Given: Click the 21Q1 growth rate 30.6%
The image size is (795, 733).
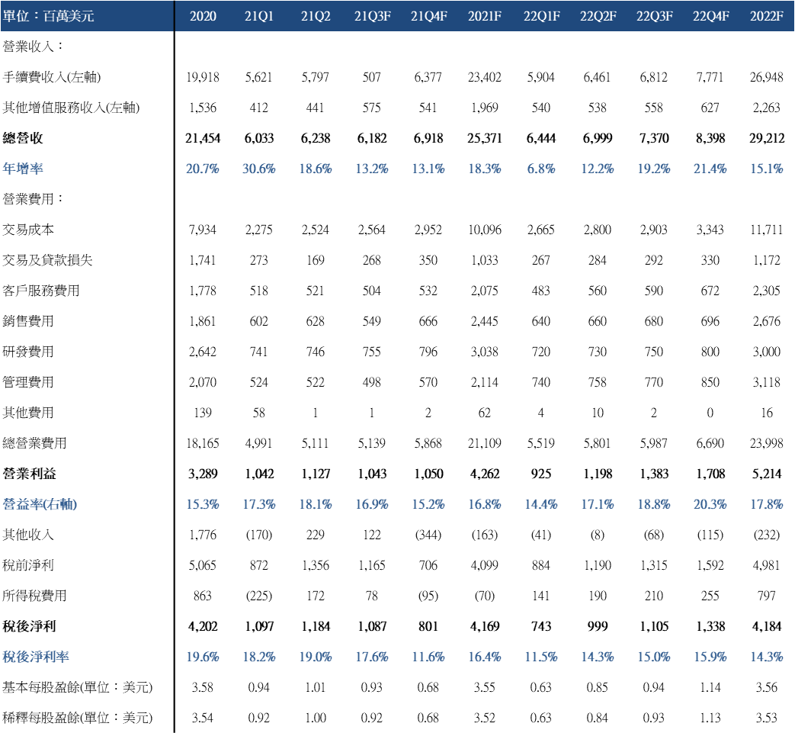Looking at the screenshot, I should (x=259, y=169).
